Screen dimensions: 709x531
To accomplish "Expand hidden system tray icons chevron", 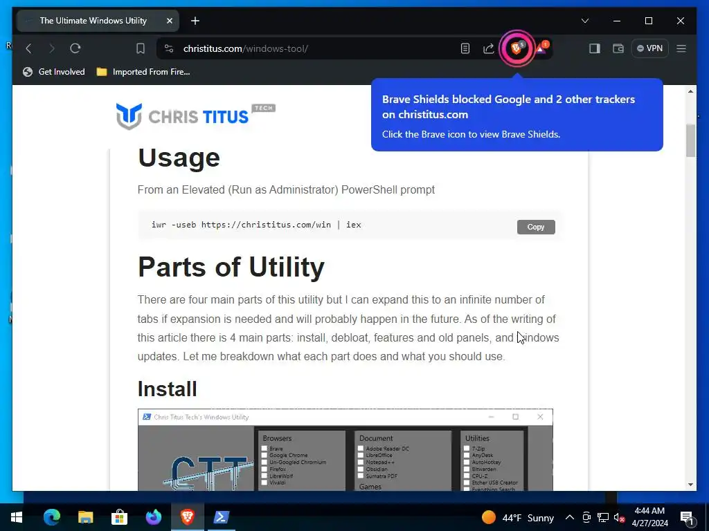I will point(570,517).
